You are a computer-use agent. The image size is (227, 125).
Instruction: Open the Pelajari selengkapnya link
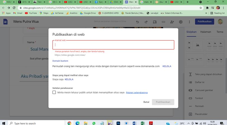(x=137, y=93)
